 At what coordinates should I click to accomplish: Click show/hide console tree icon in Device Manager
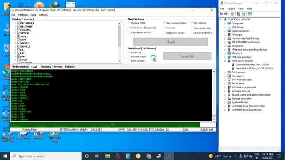click(x=232, y=14)
